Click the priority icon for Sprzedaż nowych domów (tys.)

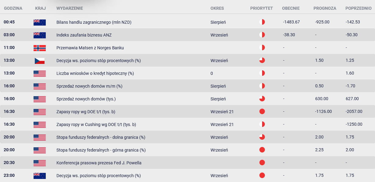pyautogui.click(x=262, y=99)
